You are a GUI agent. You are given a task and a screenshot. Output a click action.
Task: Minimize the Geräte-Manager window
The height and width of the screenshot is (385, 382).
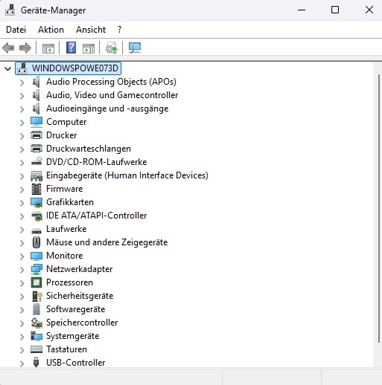click(302, 10)
